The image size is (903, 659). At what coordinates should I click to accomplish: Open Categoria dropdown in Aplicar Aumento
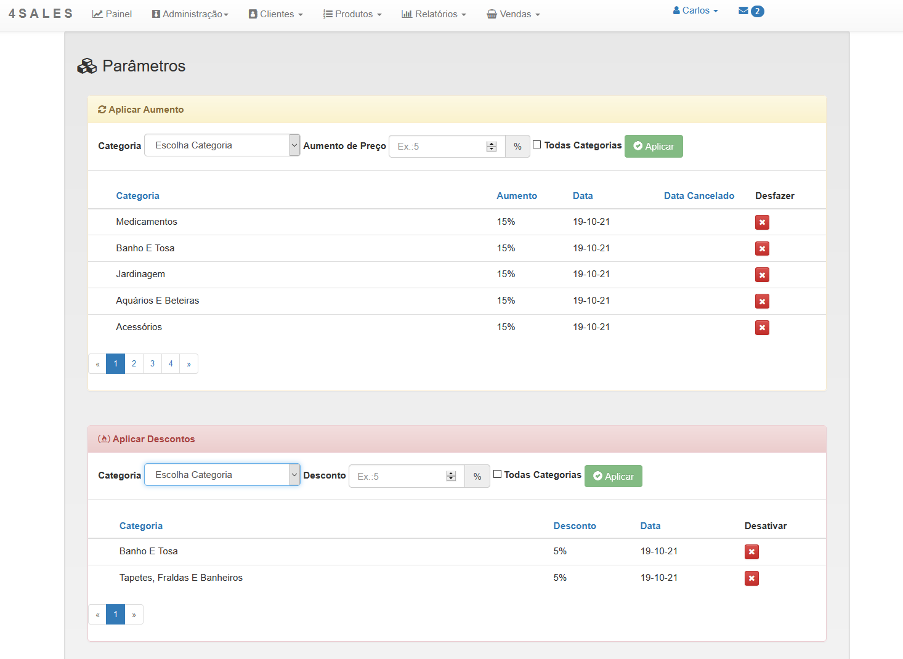pos(222,145)
